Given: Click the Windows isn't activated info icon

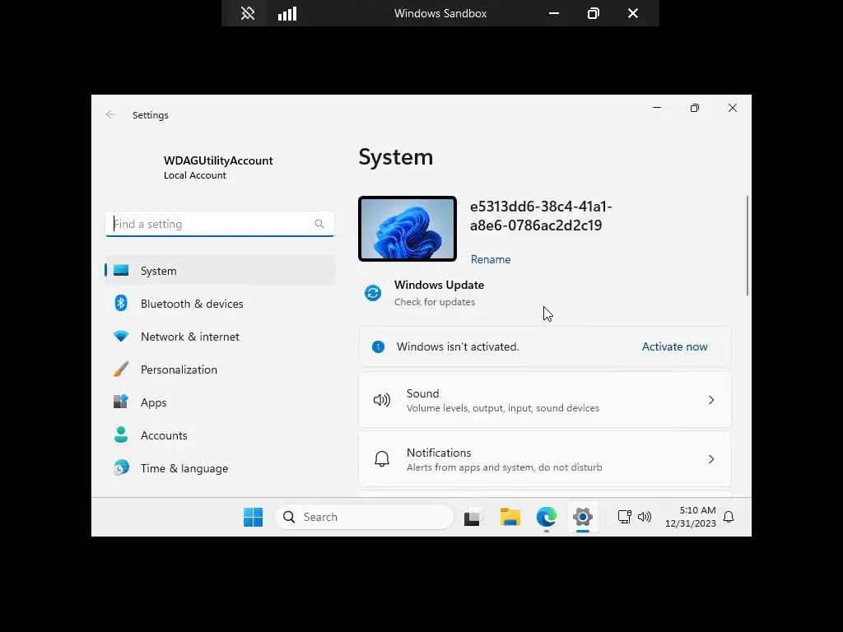Looking at the screenshot, I should pos(378,346).
